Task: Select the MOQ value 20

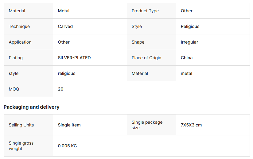Action: tap(61, 89)
